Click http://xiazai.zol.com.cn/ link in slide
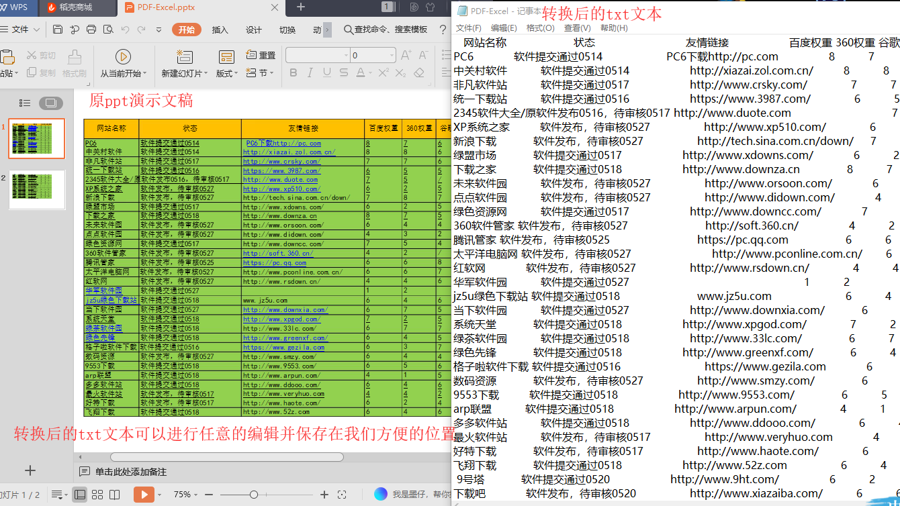This screenshot has height=506, width=900. coord(289,152)
